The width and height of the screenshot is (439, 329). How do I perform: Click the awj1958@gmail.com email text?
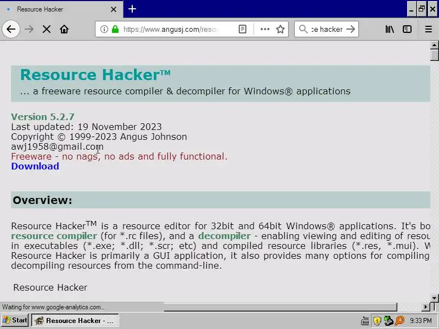57,146
